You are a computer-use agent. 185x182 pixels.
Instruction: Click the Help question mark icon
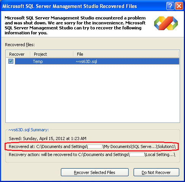coord(170,6)
